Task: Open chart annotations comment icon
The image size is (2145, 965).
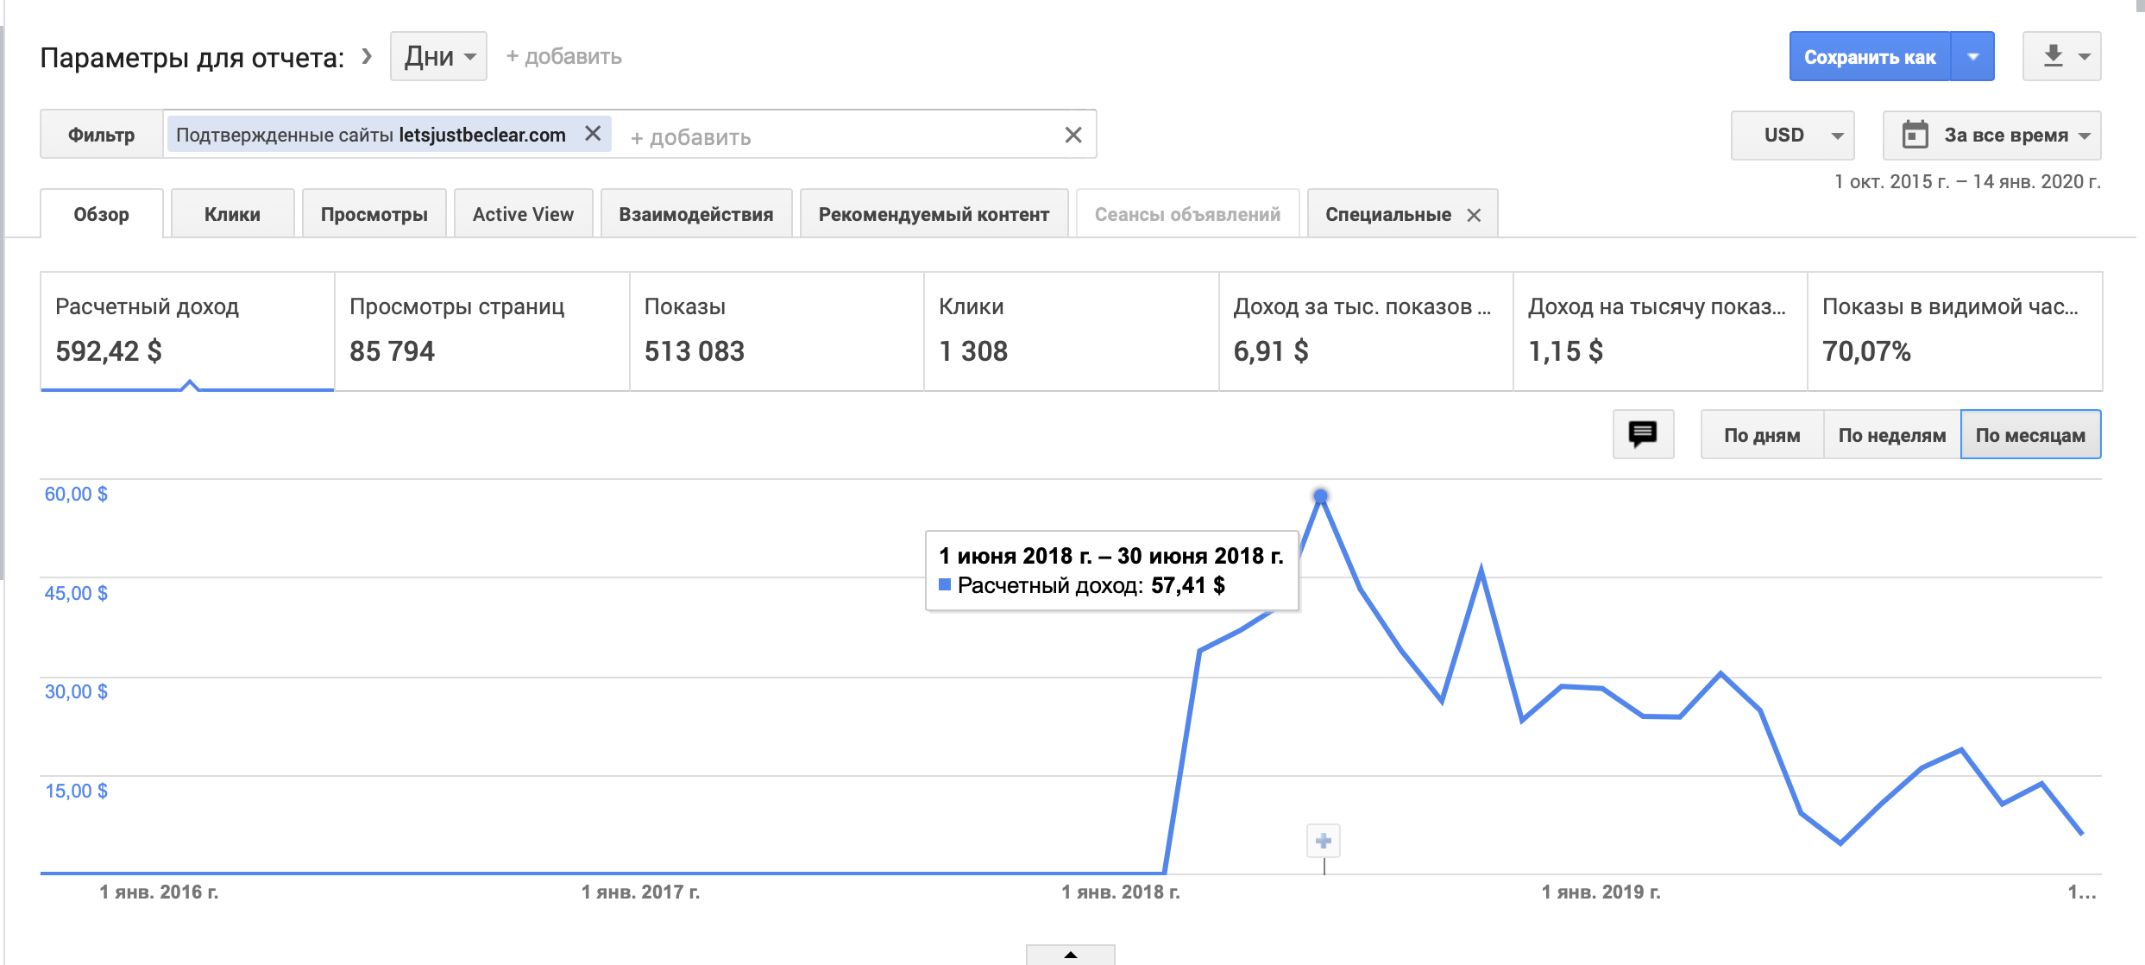Action: pos(1643,434)
